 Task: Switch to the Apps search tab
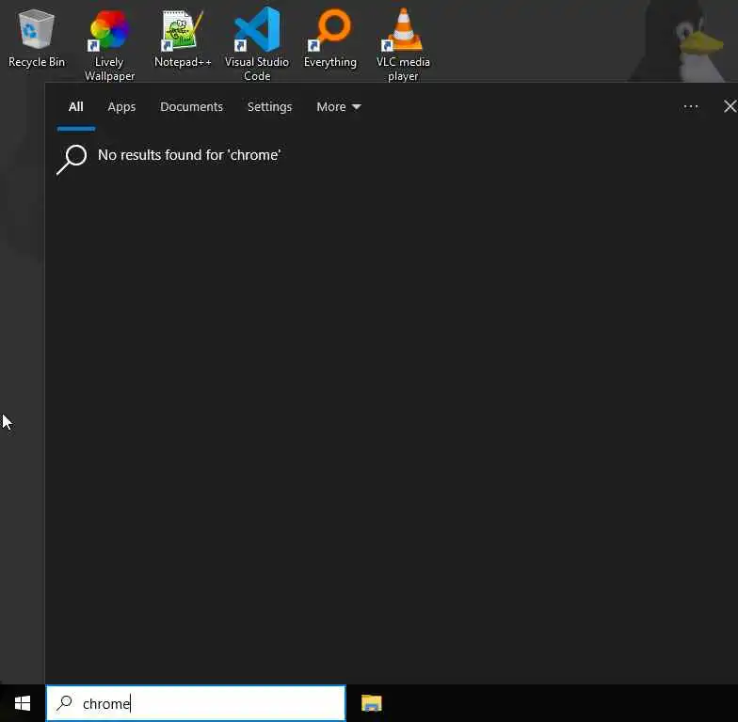click(121, 107)
